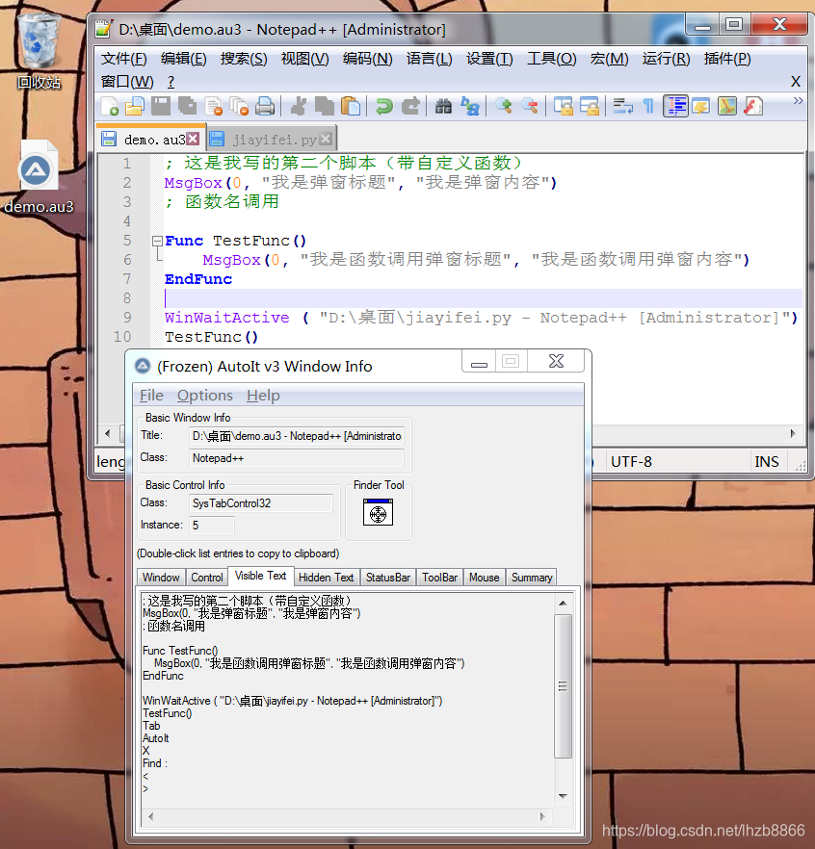Switch to the Hidden Text tab
815x849 pixels.
pos(327,578)
